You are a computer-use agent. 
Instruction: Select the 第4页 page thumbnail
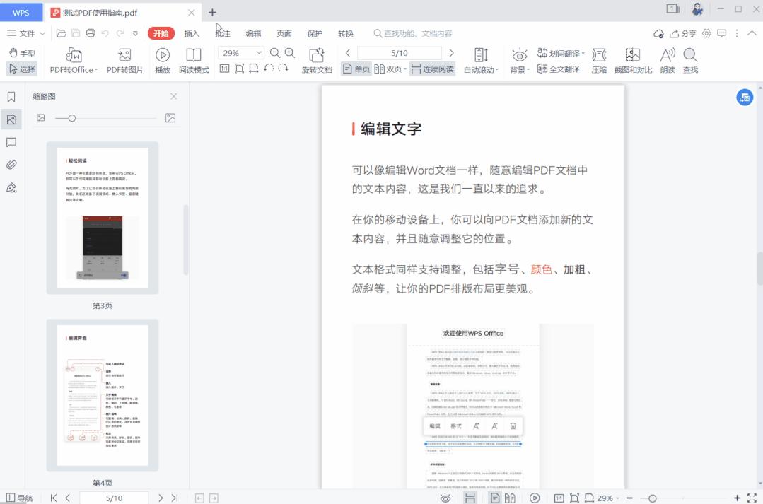click(102, 396)
